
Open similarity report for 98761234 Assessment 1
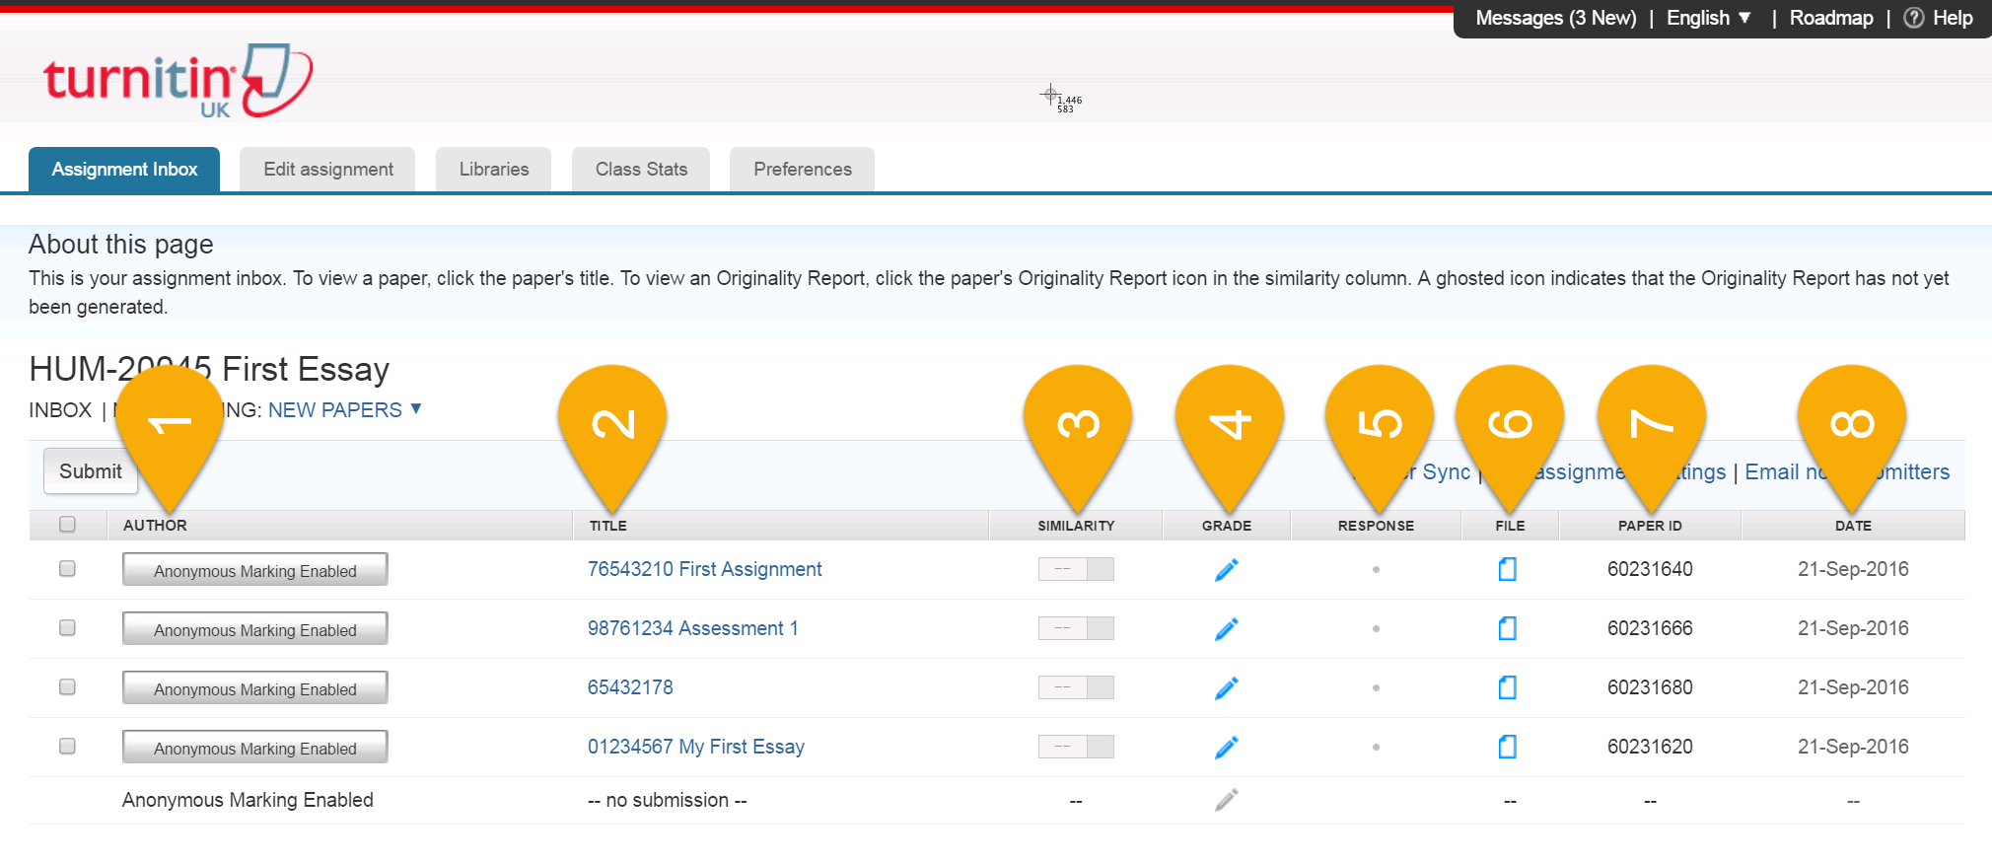coord(1076,628)
